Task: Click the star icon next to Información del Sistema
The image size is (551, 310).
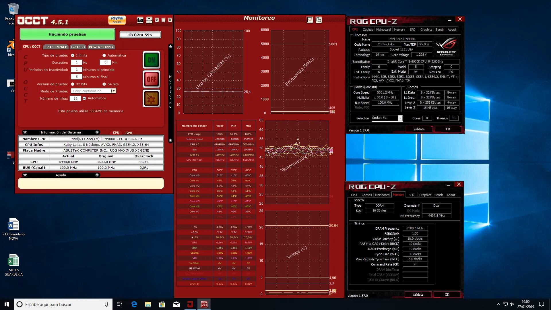Action: [x=25, y=132]
